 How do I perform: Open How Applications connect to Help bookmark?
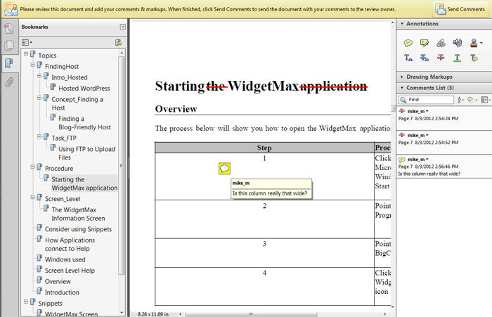(70, 244)
